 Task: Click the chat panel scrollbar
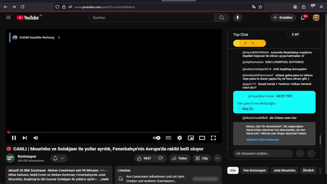[320, 140]
